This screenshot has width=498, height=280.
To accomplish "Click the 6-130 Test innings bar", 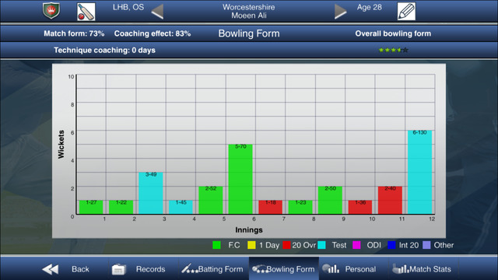I will [420, 172].
